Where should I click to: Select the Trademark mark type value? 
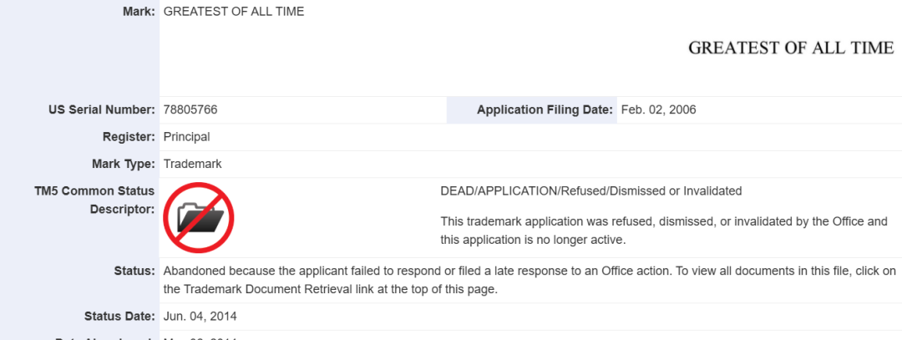pyautogui.click(x=192, y=164)
